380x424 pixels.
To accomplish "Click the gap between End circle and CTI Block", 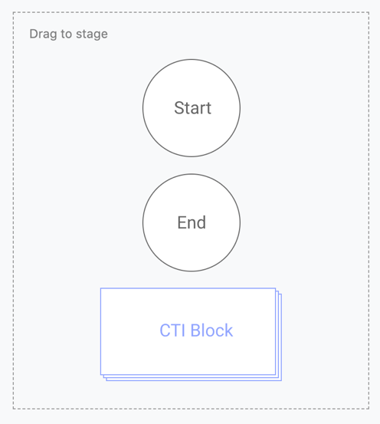I will (x=192, y=280).
